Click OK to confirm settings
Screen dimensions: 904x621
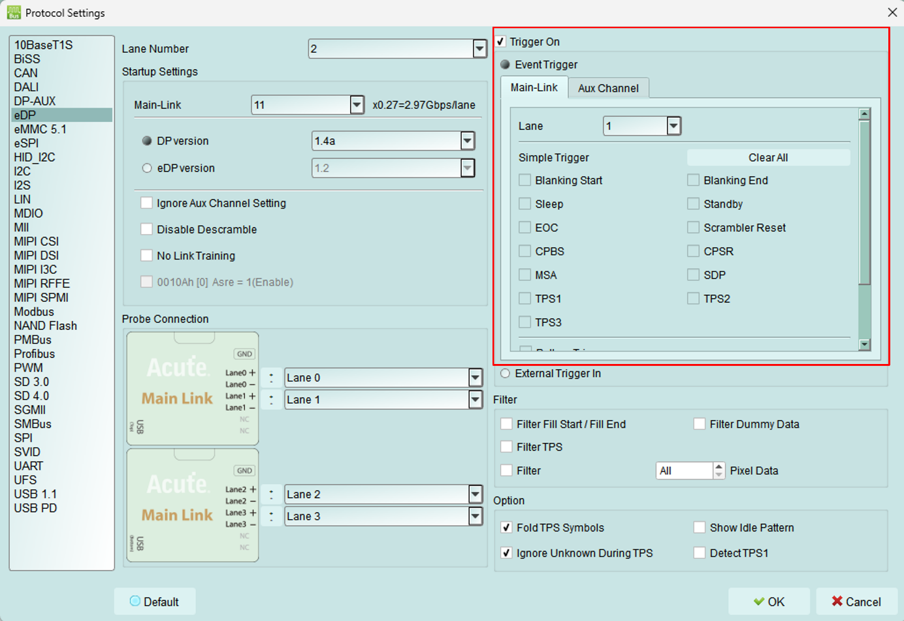click(769, 601)
